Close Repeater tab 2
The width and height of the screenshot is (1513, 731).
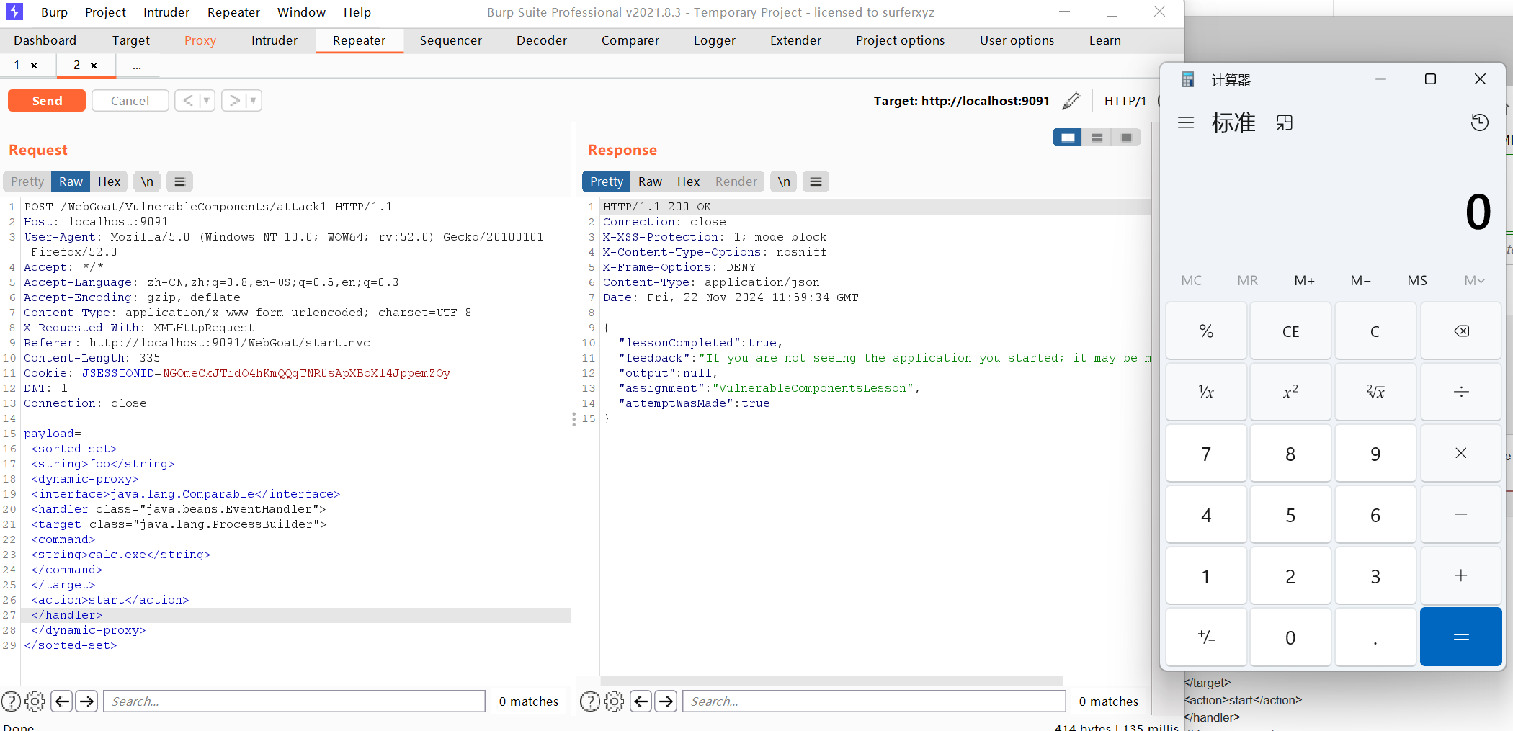coord(94,66)
